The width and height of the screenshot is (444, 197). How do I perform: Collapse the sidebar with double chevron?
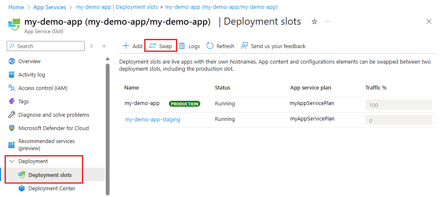point(104,46)
